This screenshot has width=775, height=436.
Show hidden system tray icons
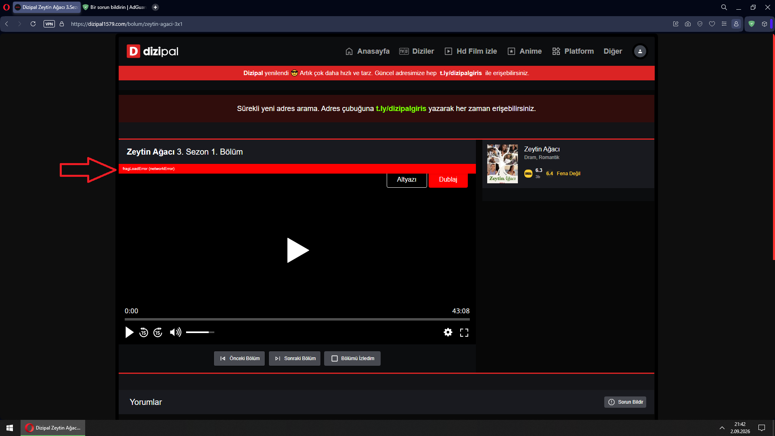click(722, 428)
